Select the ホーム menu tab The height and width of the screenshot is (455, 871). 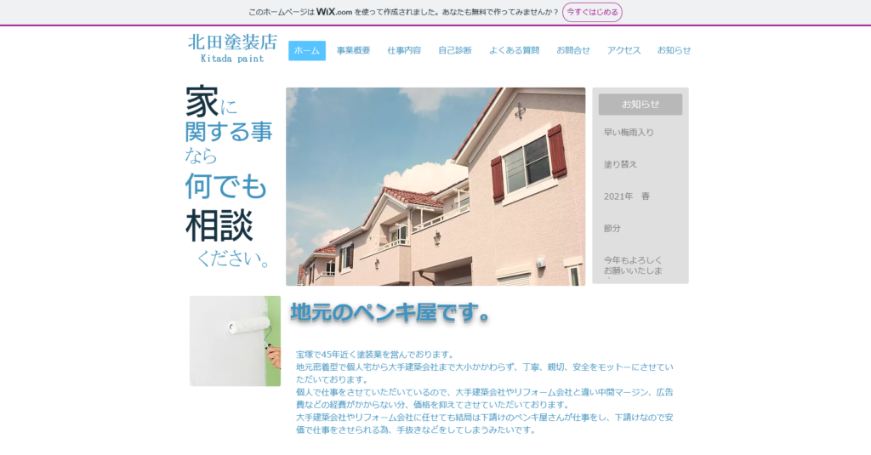click(306, 50)
